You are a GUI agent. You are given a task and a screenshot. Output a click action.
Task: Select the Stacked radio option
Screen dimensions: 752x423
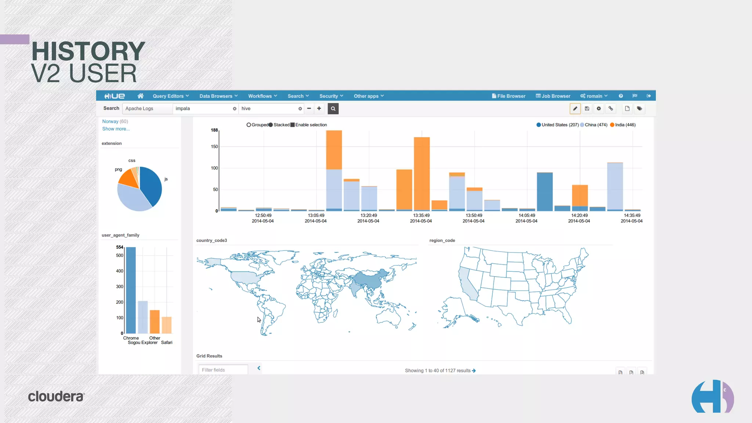[271, 125]
